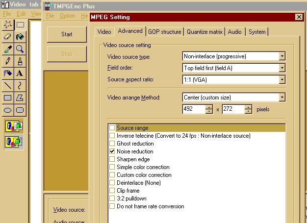Open the Video arrange Method dropdown
307x223 pixels.
click(282, 97)
